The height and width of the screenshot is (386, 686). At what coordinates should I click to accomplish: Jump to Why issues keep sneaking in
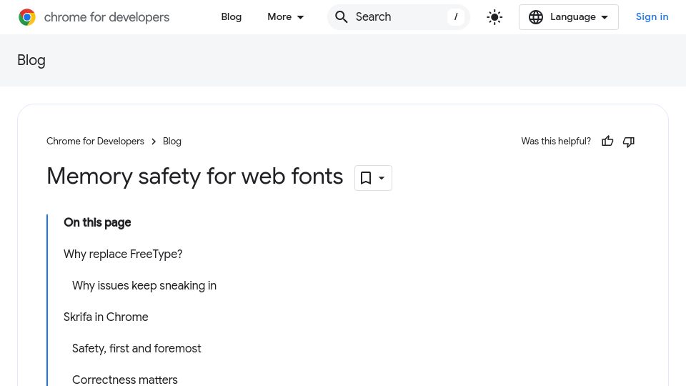(144, 286)
